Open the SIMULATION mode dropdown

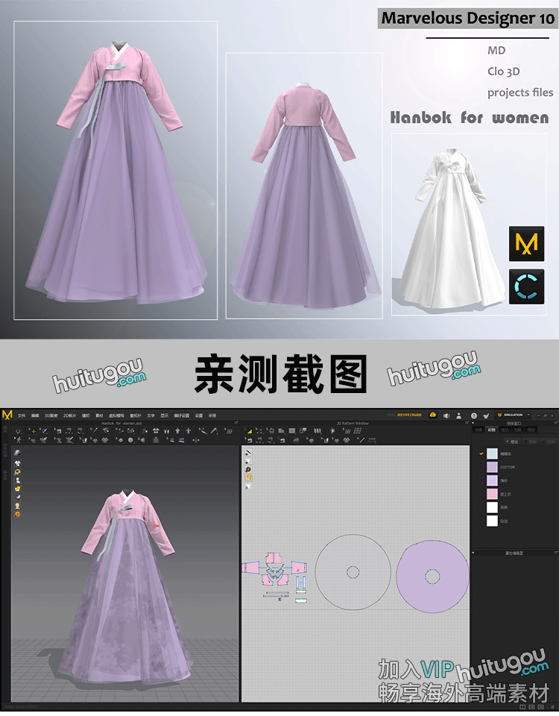tap(511, 415)
